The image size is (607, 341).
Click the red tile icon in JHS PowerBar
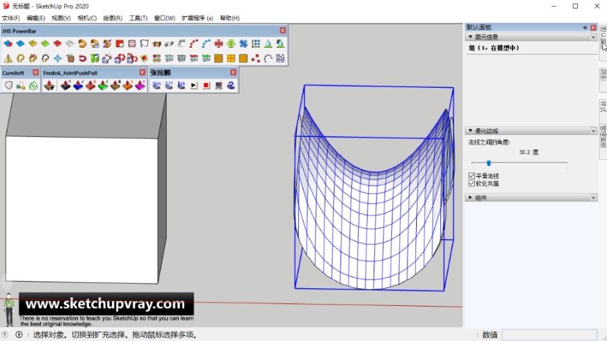(x=58, y=44)
